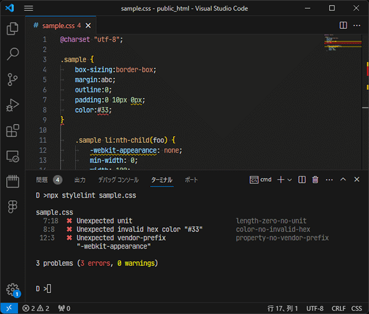Split the editor to the right
Screen dimensions: 369x314
click(x=343, y=25)
